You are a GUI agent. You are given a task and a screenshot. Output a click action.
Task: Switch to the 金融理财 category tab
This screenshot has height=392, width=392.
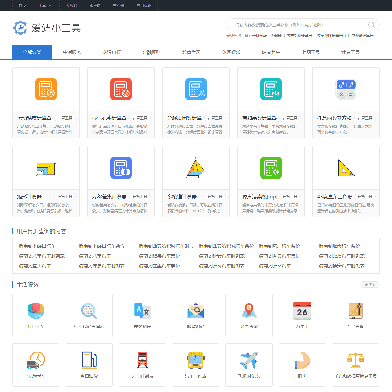click(151, 52)
